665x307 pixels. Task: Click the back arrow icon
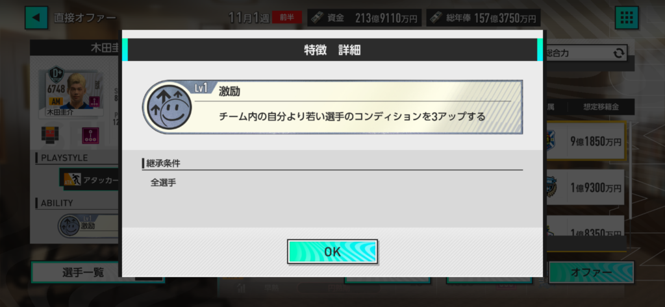[x=36, y=18]
